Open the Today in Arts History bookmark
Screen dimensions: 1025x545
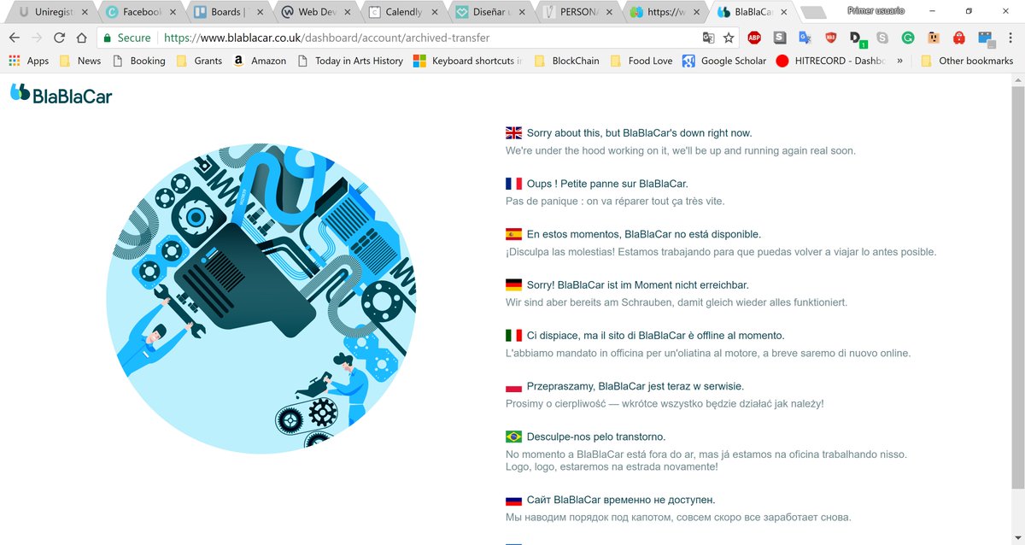pos(350,61)
